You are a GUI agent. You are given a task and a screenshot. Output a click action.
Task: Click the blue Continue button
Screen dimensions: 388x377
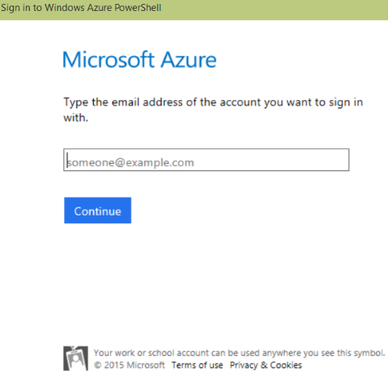98,210
